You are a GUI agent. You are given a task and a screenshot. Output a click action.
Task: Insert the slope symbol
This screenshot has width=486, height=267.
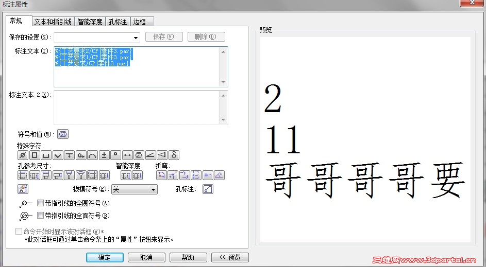pyautogui.click(x=150, y=155)
